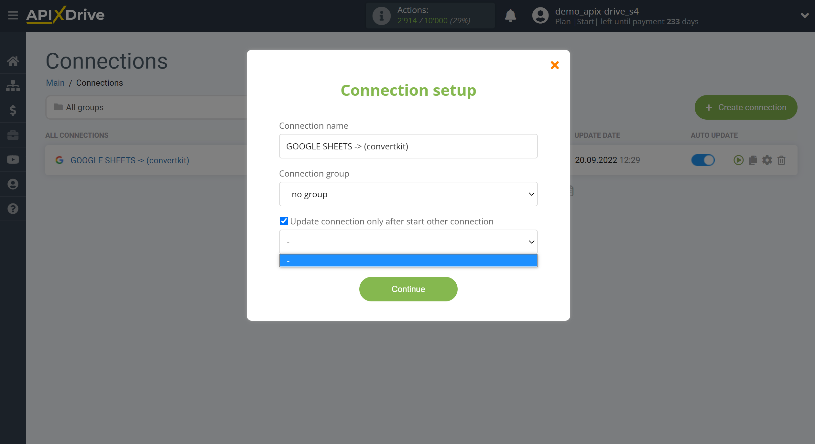Click the close dialog X button
The width and height of the screenshot is (815, 444).
pyautogui.click(x=555, y=65)
